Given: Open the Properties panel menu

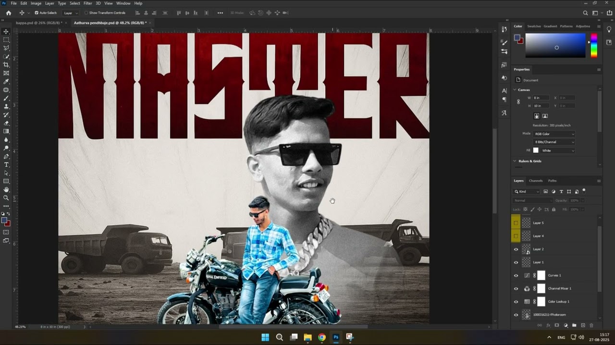Looking at the screenshot, I should click(x=599, y=69).
